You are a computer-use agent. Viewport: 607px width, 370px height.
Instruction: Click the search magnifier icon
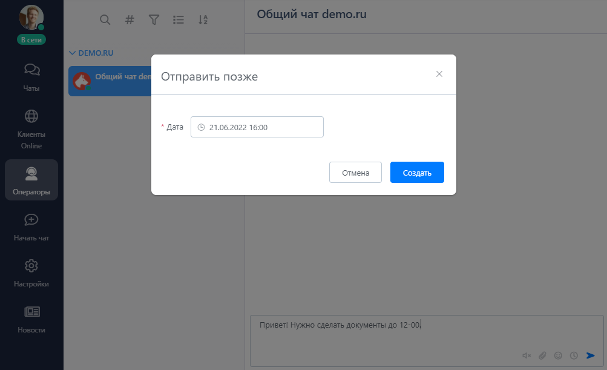105,20
